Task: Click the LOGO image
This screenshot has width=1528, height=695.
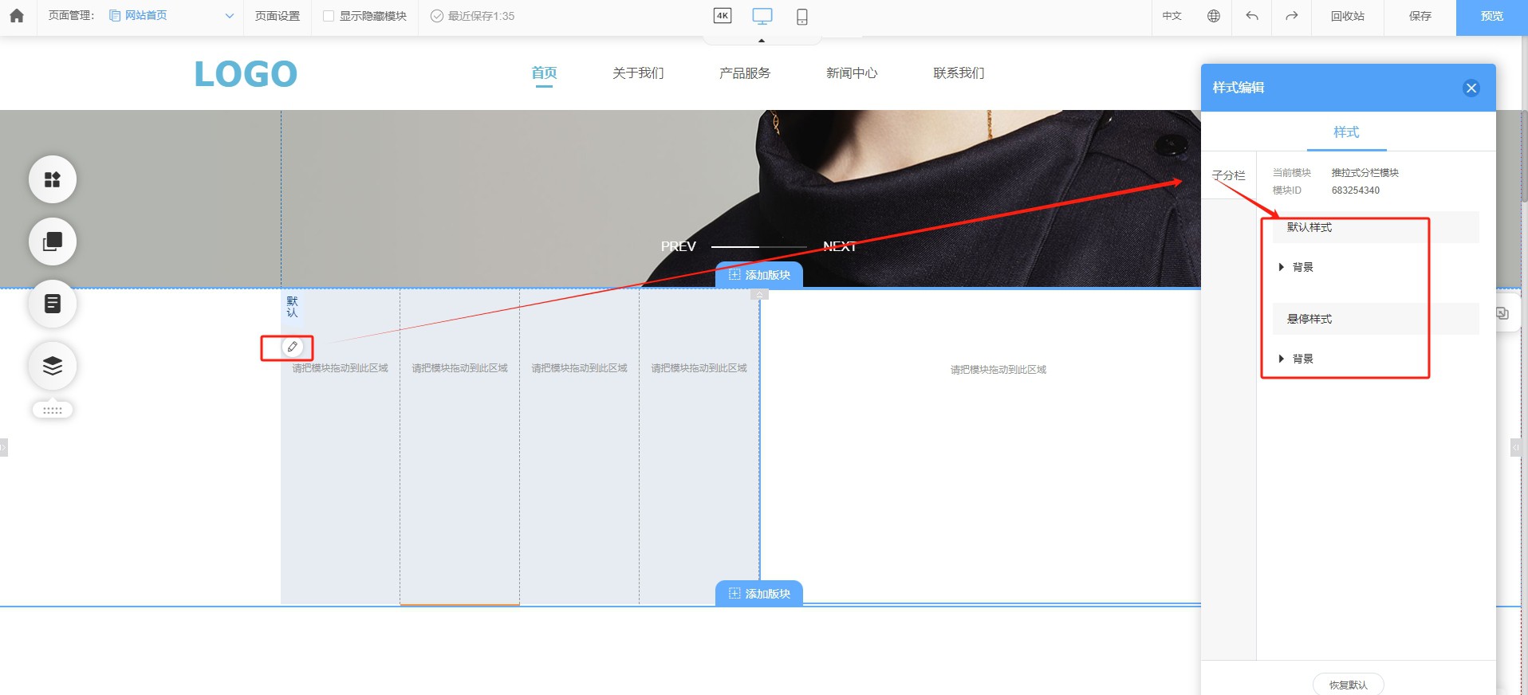Action: tap(246, 74)
